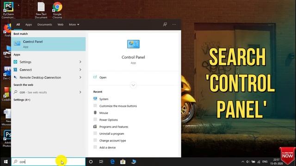The image size is (296, 166).
Task: Open recent item System
Action: [x=104, y=99]
